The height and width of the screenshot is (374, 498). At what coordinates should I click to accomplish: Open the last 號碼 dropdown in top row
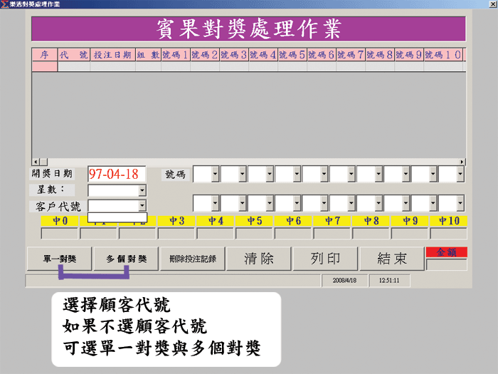pyautogui.click(x=460, y=174)
